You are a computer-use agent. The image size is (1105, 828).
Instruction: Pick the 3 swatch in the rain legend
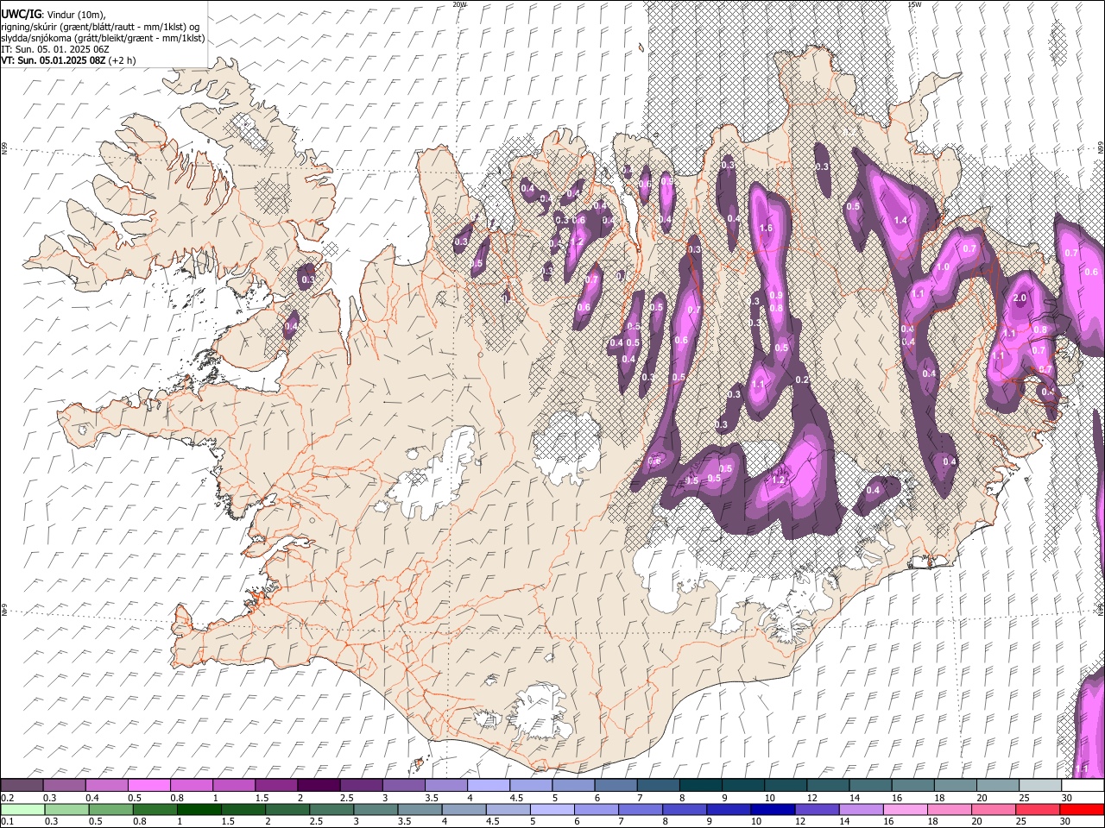[376, 809]
